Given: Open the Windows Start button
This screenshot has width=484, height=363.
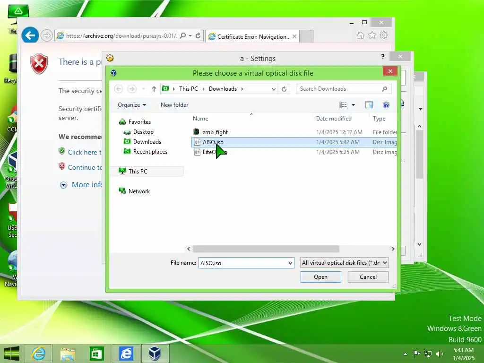Looking at the screenshot, I should (11, 353).
